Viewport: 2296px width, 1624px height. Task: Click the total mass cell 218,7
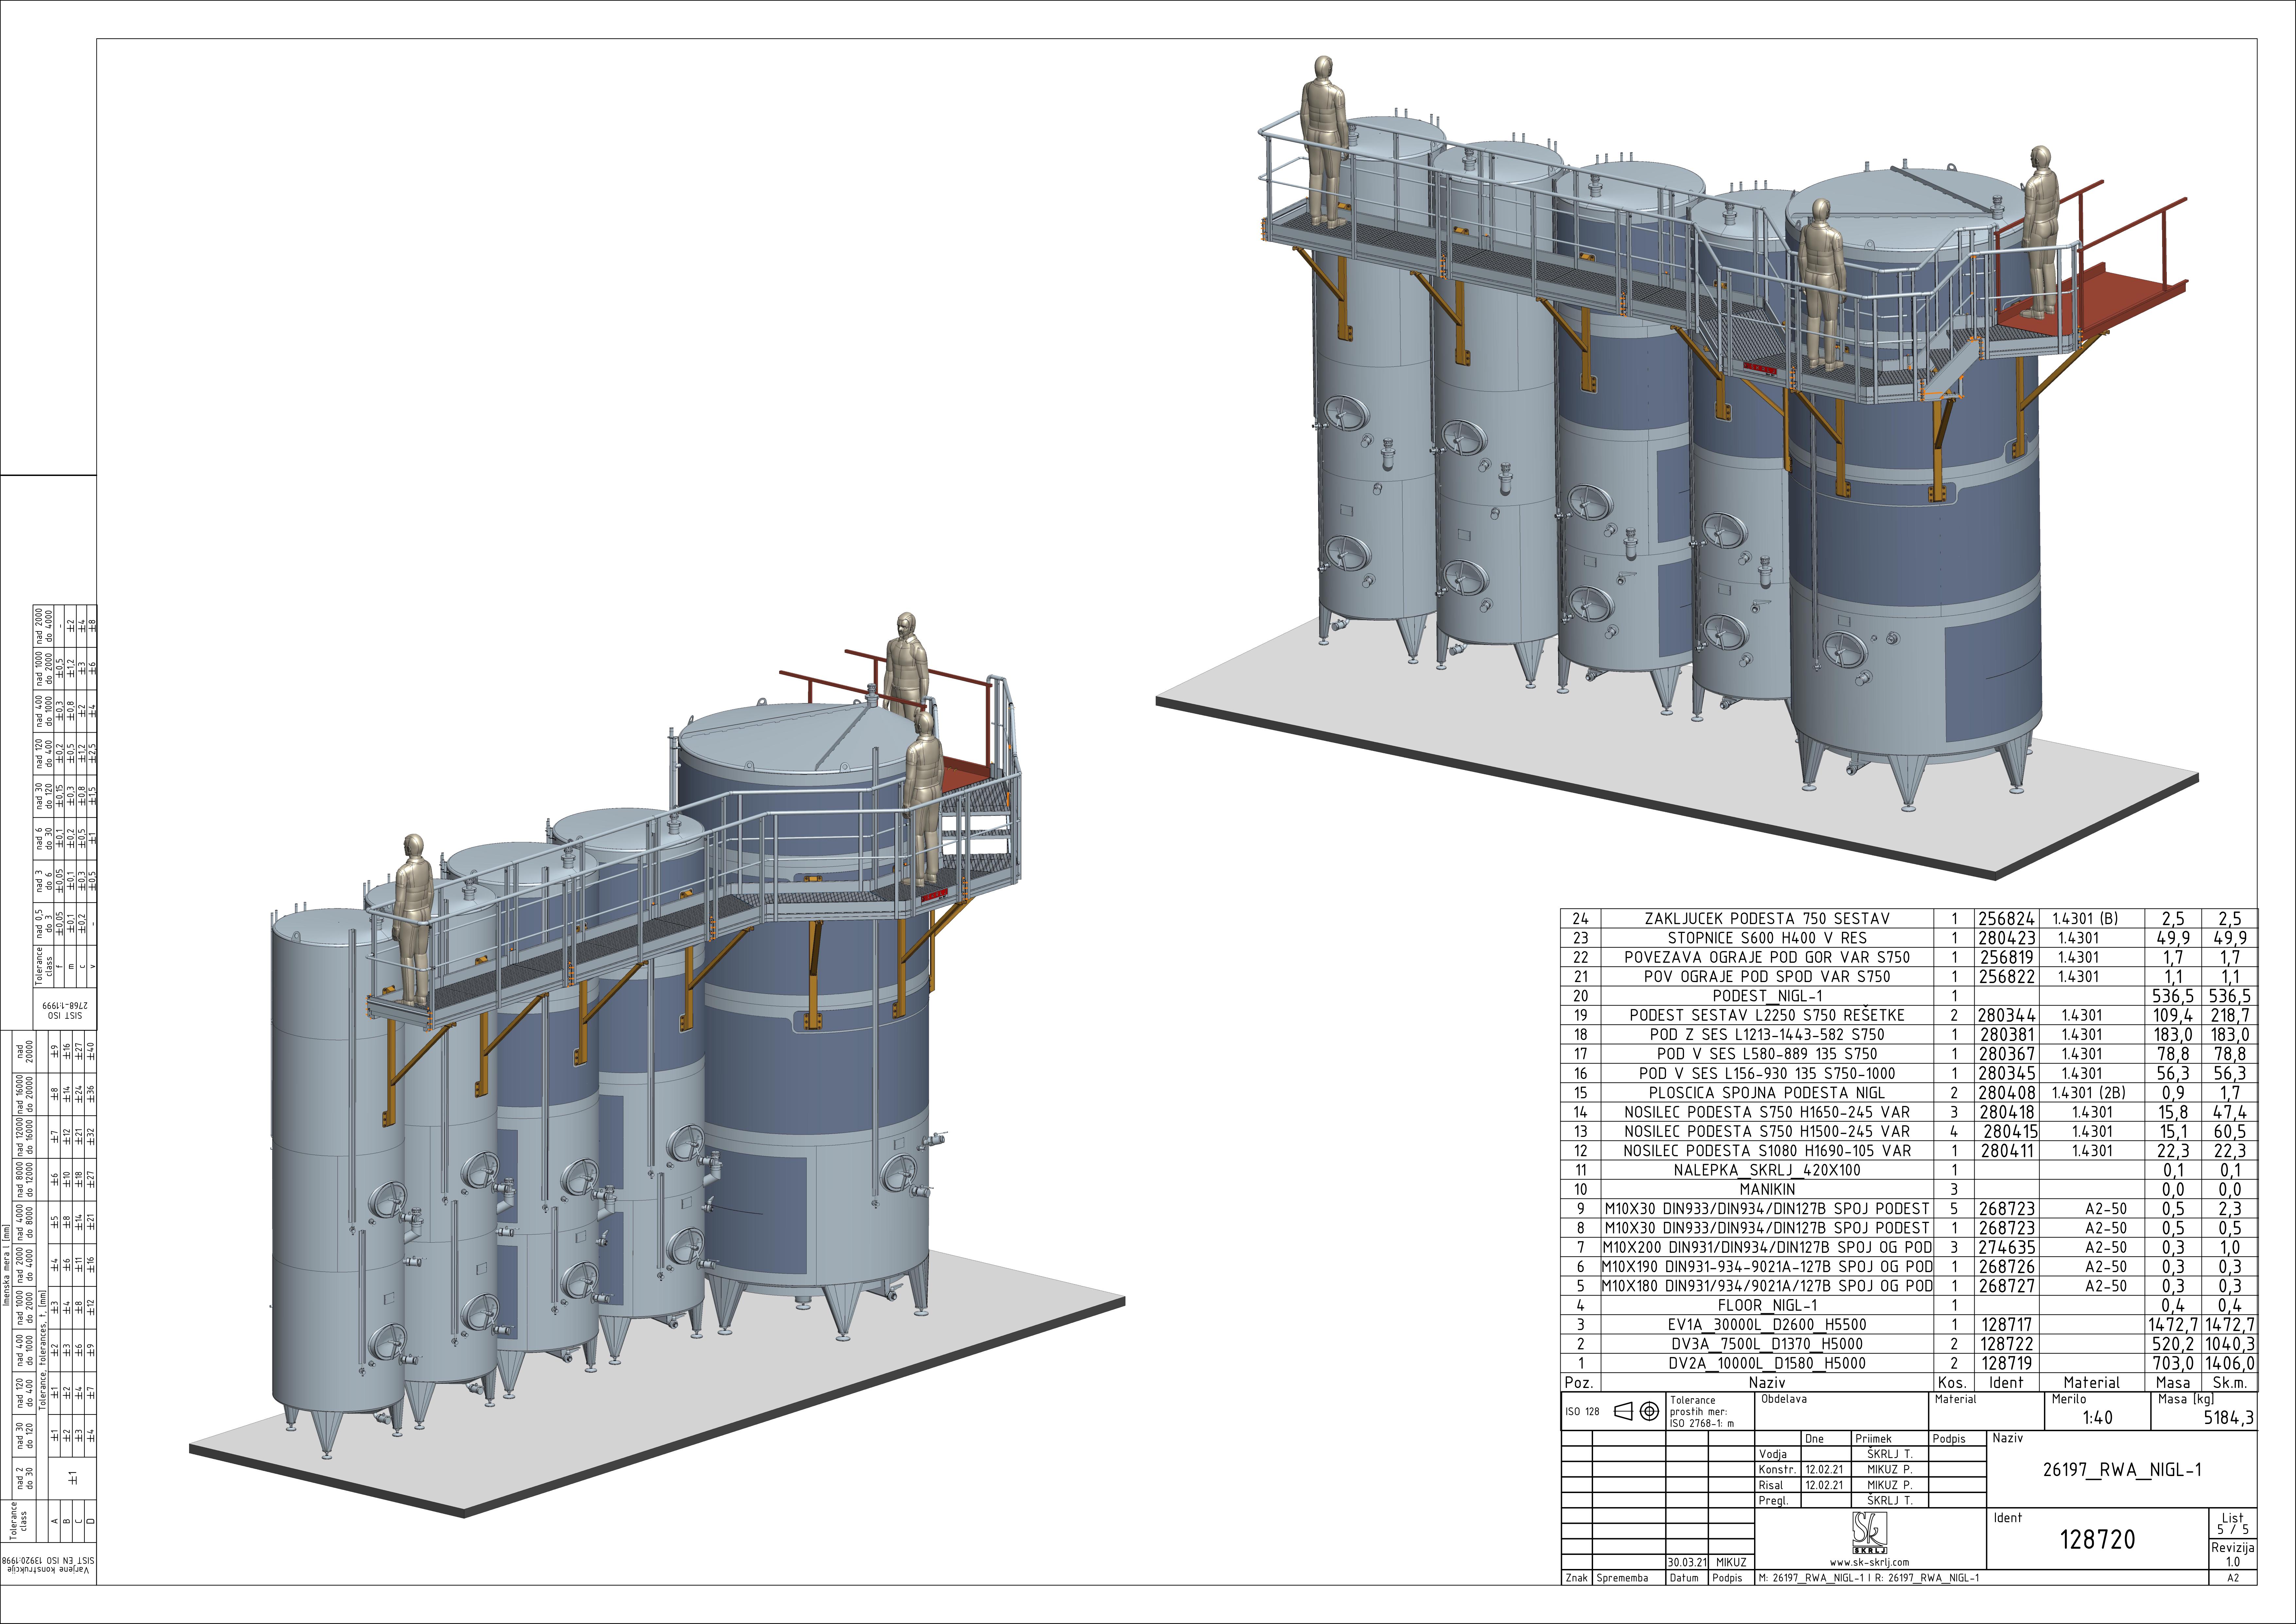point(2230,1016)
